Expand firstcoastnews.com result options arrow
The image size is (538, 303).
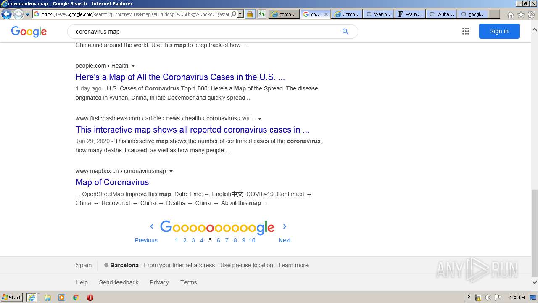[x=260, y=119]
